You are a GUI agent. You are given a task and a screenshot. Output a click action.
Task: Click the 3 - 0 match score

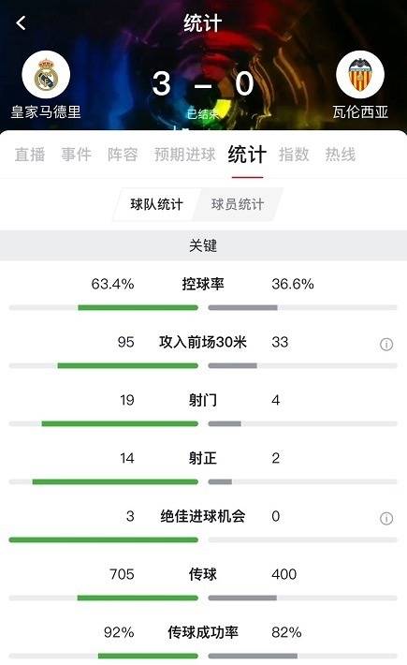tap(203, 83)
